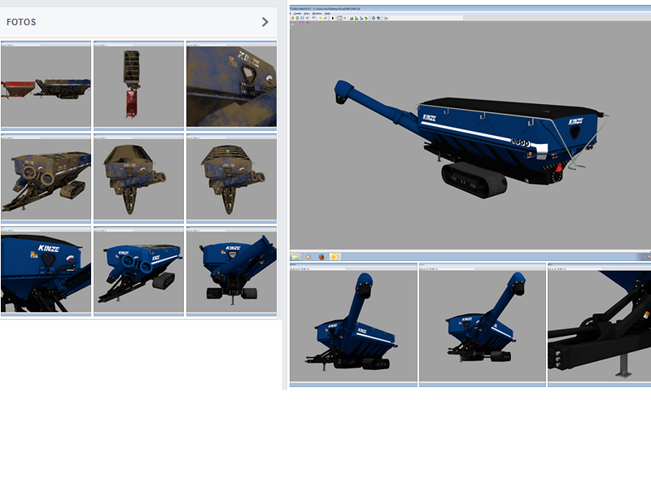Select the rusty cart with tracks thumbnail

point(46,178)
